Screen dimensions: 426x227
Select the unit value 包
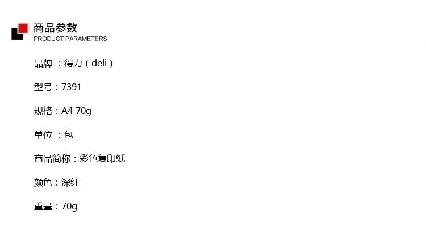(x=69, y=134)
